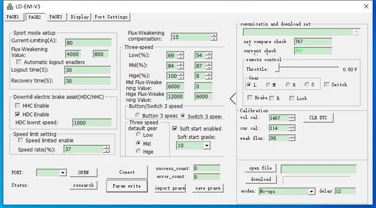
Task: Enable the R reverse checkbox
Action: (x=272, y=98)
